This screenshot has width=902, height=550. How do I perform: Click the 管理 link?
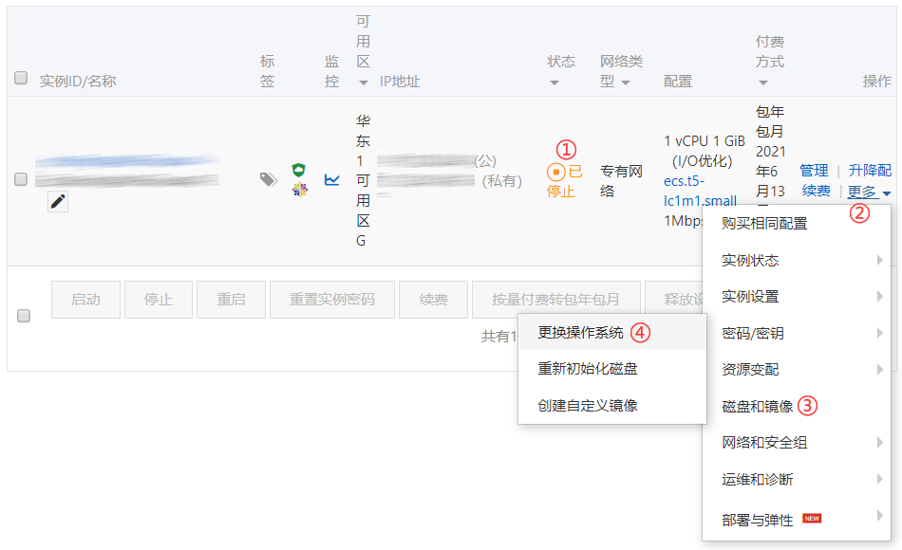click(814, 170)
